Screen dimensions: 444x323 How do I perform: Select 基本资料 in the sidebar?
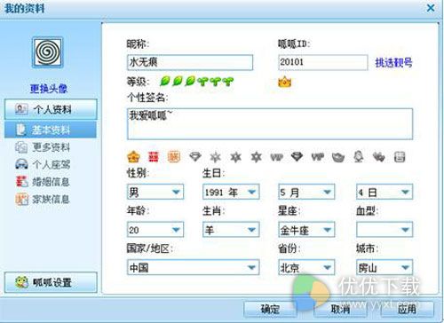point(51,130)
